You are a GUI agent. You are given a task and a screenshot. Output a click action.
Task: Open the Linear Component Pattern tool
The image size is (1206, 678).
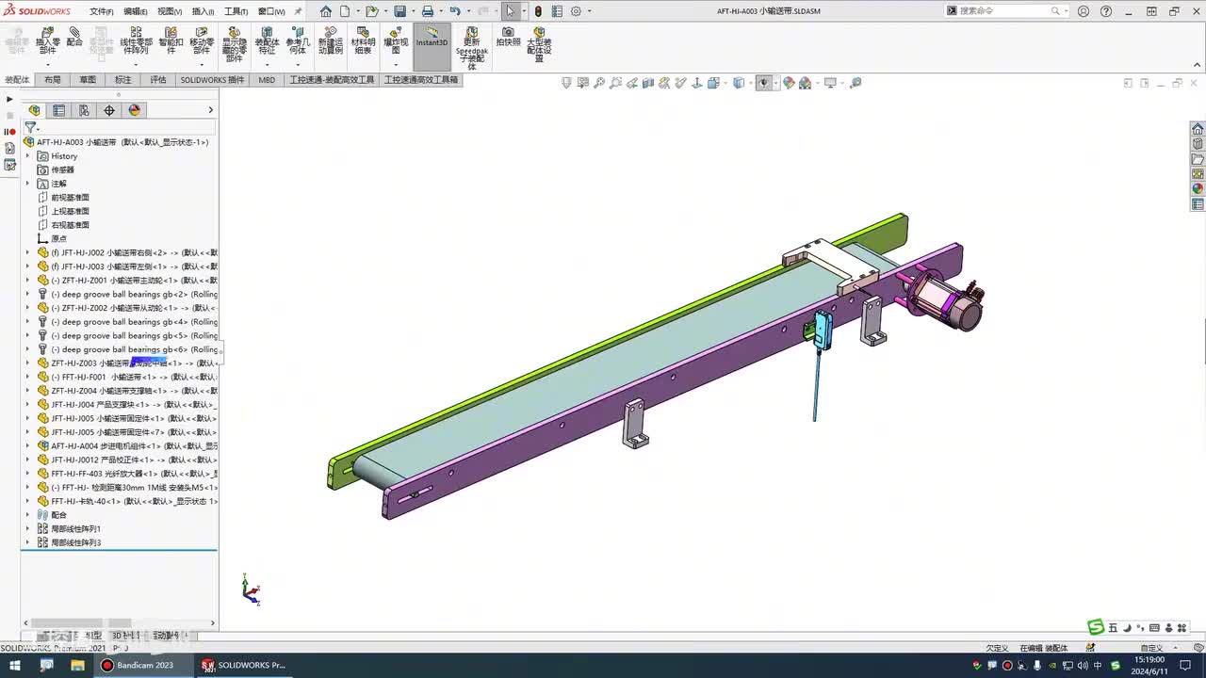click(x=136, y=40)
